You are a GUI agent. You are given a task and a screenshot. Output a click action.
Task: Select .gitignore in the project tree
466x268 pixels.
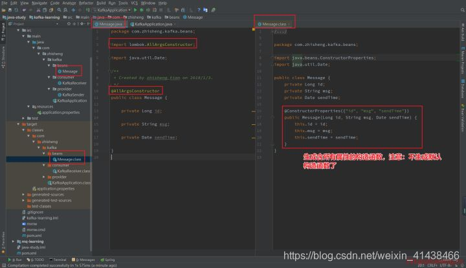click(x=33, y=212)
